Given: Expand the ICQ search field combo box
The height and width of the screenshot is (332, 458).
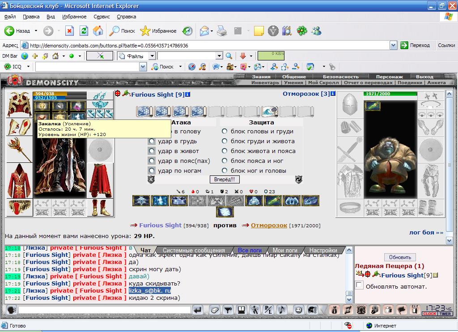Looking at the screenshot, I should tap(143, 67).
